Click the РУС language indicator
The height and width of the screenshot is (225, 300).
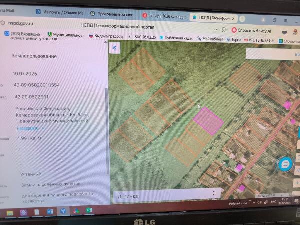[x=274, y=202]
